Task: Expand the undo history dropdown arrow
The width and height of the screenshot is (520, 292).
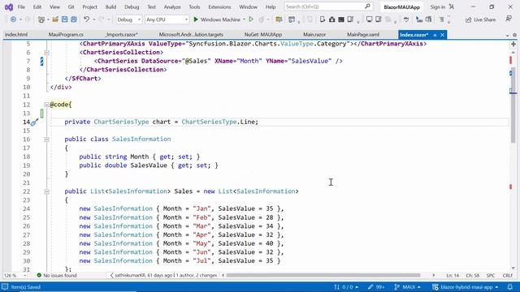Action: [x=94, y=19]
